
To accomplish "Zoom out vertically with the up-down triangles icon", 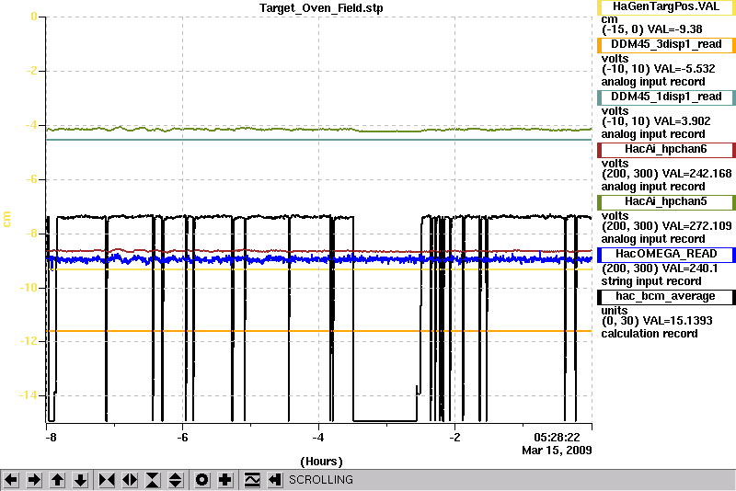I will pos(175,480).
